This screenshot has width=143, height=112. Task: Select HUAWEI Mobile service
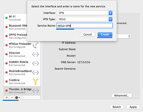(x=22, y=63)
